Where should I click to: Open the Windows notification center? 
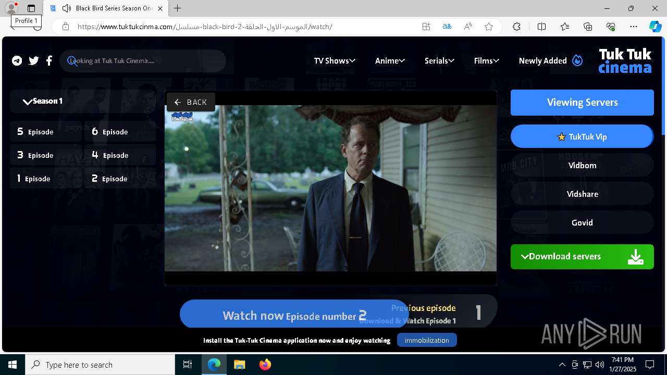pos(650,365)
